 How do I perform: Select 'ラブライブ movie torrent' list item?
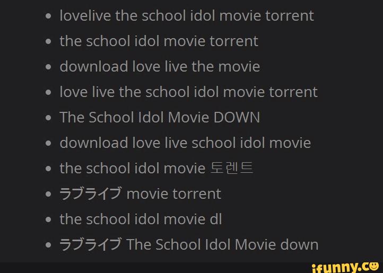pyautogui.click(x=141, y=194)
